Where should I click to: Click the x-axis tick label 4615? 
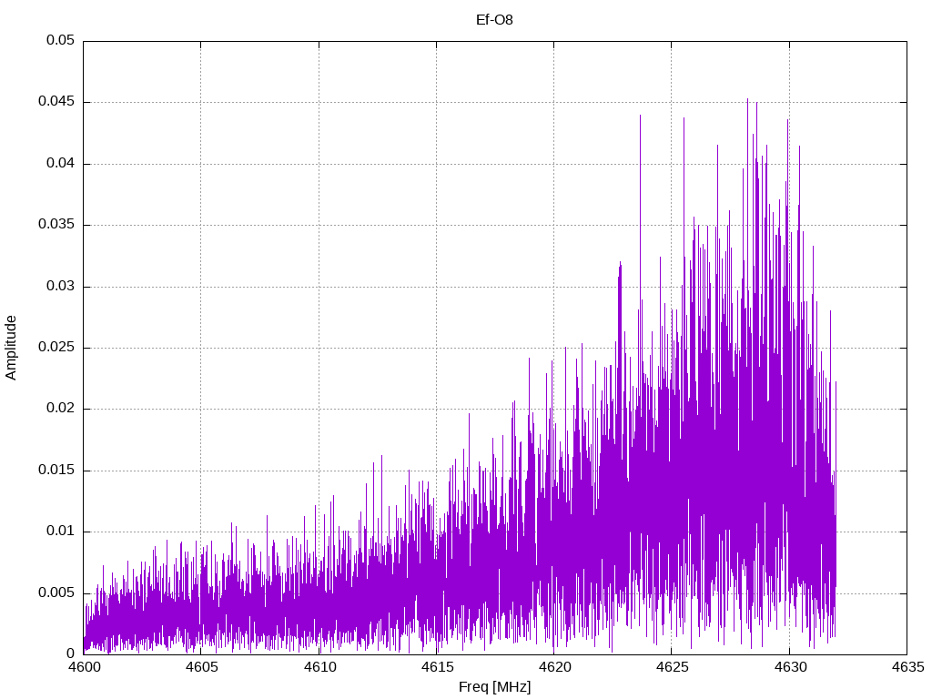(437, 667)
